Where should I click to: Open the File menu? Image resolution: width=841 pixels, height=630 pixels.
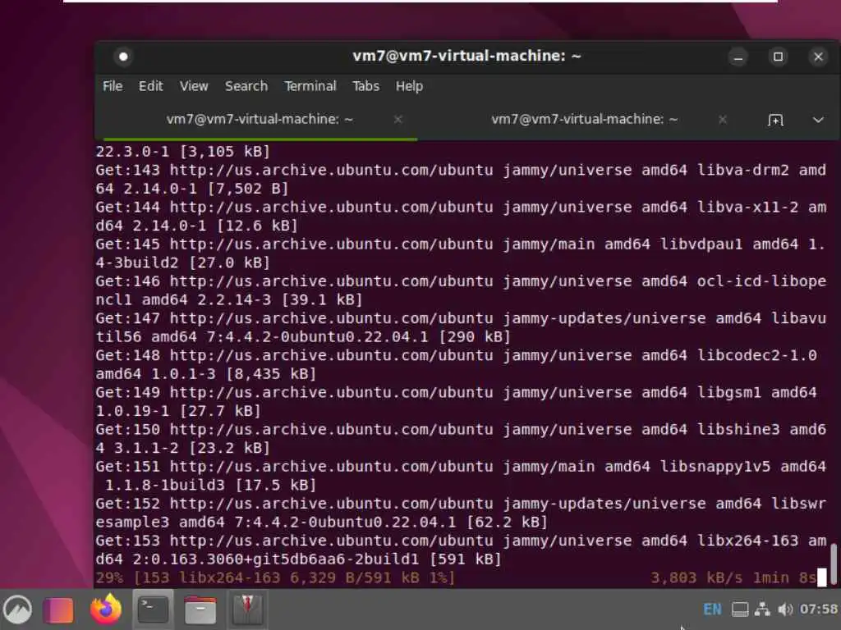113,86
